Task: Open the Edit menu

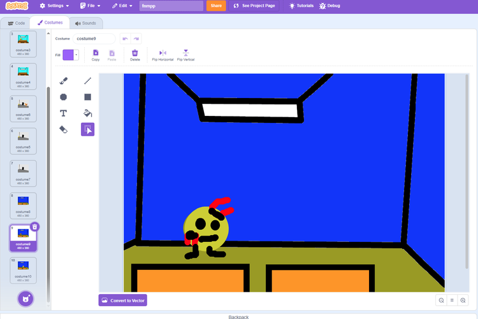Action: point(122,6)
